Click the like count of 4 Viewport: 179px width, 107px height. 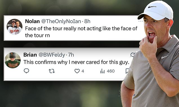83,71
